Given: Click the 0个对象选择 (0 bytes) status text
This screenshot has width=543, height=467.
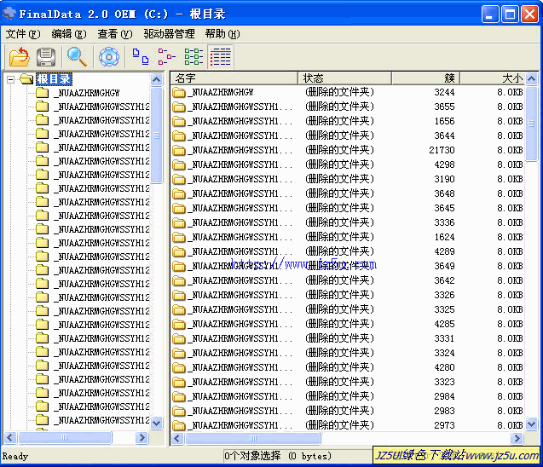Looking at the screenshot, I should (x=278, y=456).
